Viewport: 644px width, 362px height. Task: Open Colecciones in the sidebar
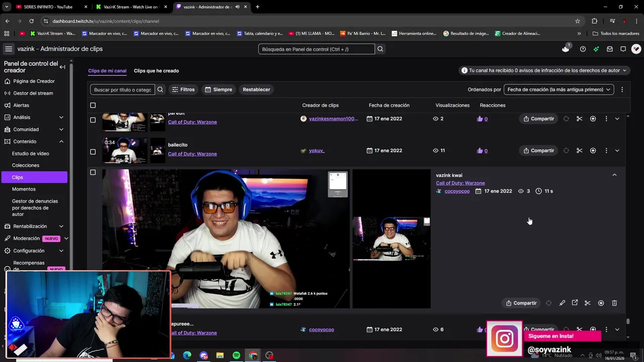[26, 165]
